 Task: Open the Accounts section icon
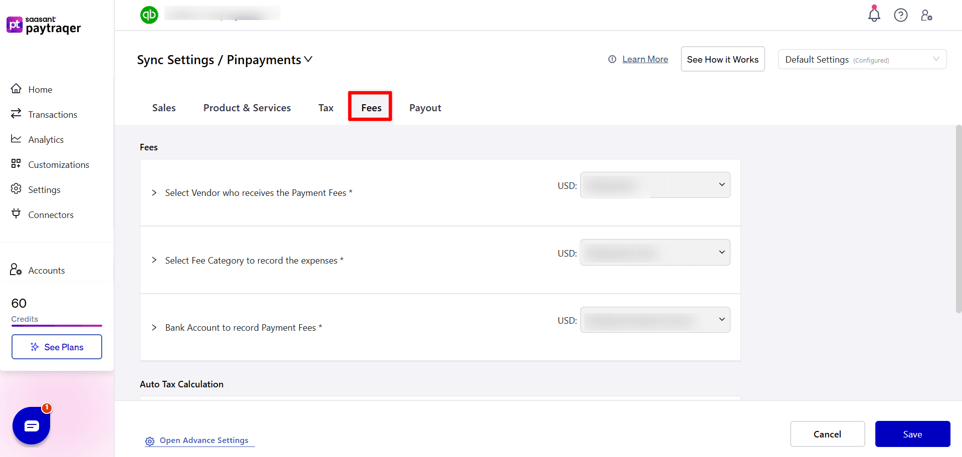click(x=15, y=270)
